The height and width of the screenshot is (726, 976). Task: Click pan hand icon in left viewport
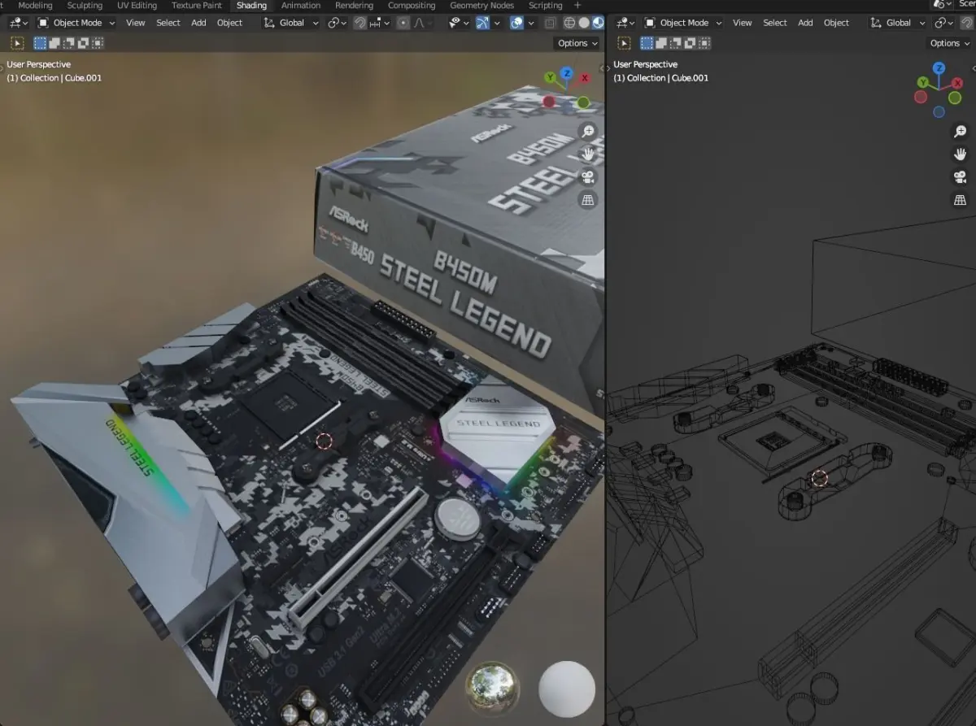pos(588,154)
